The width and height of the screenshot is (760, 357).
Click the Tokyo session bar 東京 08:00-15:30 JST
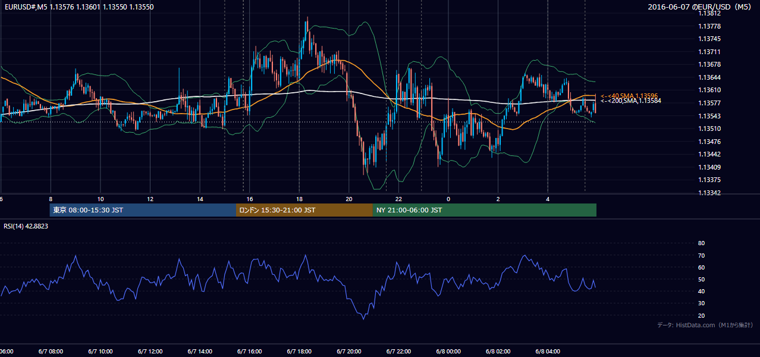[143, 210]
